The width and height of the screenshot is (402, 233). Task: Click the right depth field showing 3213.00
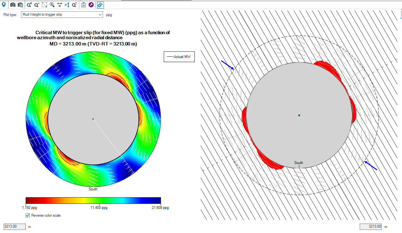(371, 226)
